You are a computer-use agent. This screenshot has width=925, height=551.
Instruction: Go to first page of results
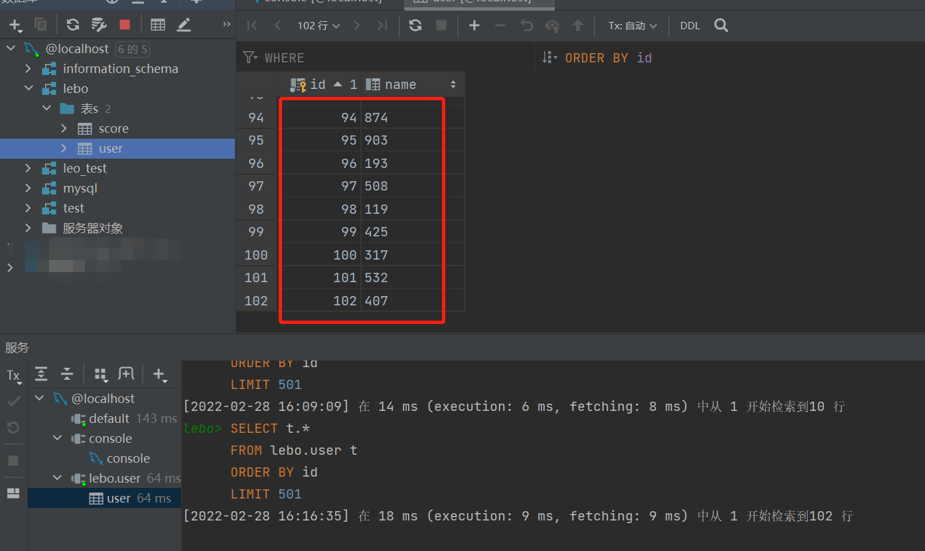pos(251,26)
